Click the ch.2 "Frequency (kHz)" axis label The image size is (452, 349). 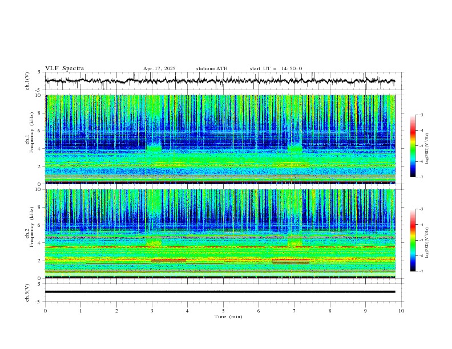(x=31, y=226)
